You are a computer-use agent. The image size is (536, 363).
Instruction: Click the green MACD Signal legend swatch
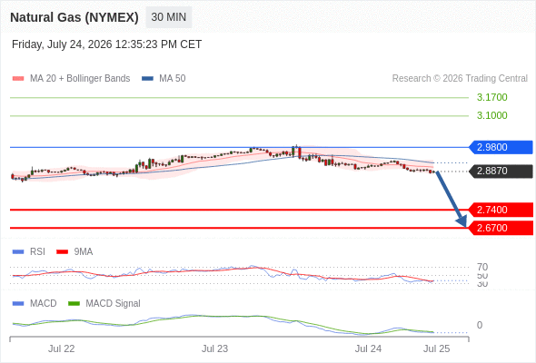point(74,304)
